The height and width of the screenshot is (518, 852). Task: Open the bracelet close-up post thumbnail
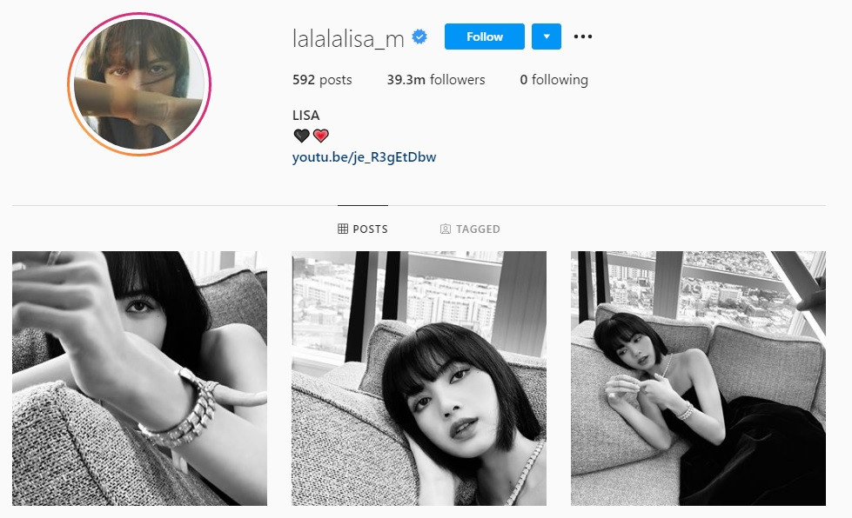click(x=139, y=378)
